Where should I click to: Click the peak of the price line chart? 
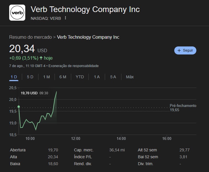coord(57,92)
